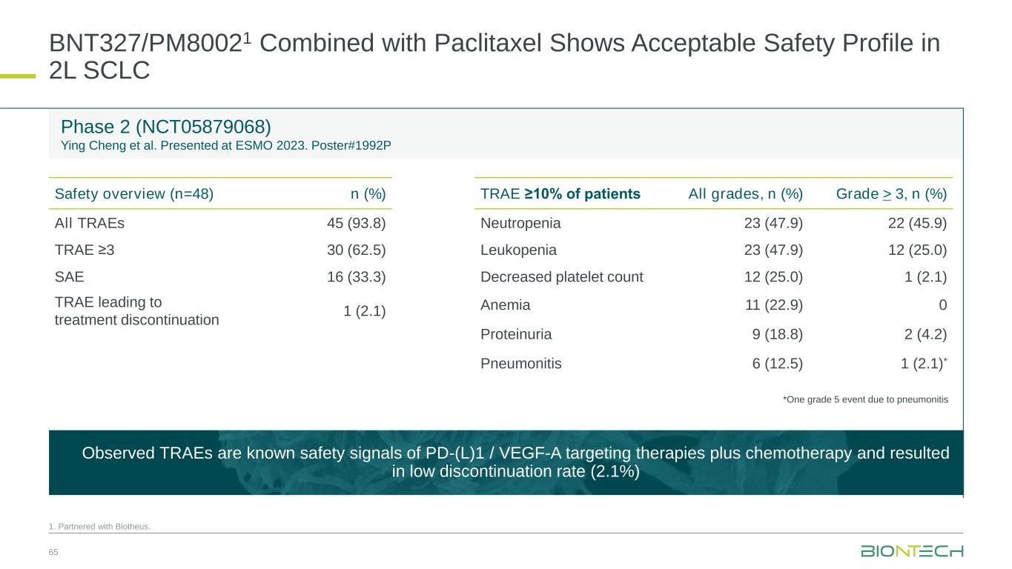Click the TRAE ≥10% of patients header
1012x569 pixels.
[x=560, y=194]
